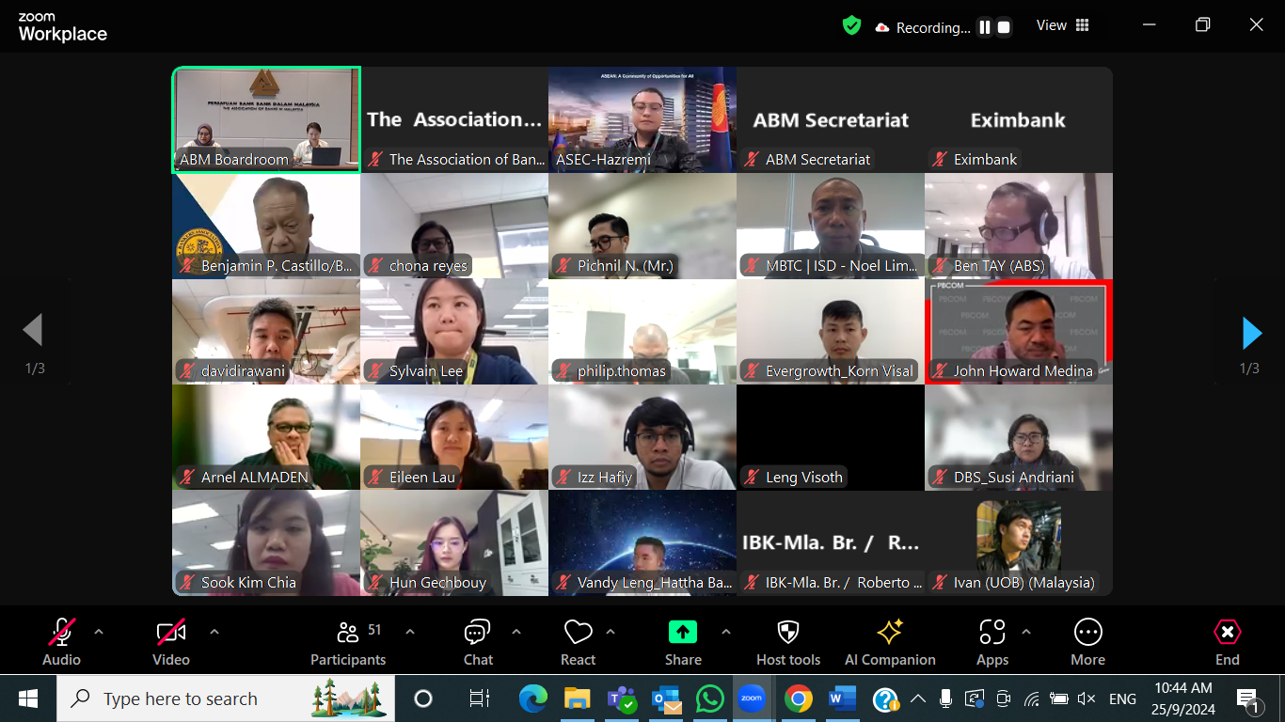Unmute microphone with Audio button
This screenshot has height=722, width=1285.
pyautogui.click(x=62, y=641)
